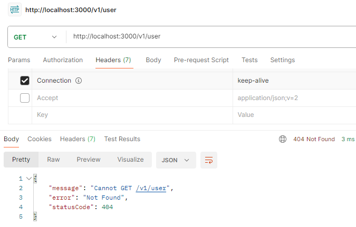
Task: Select the request Body tab
Action: [153, 60]
